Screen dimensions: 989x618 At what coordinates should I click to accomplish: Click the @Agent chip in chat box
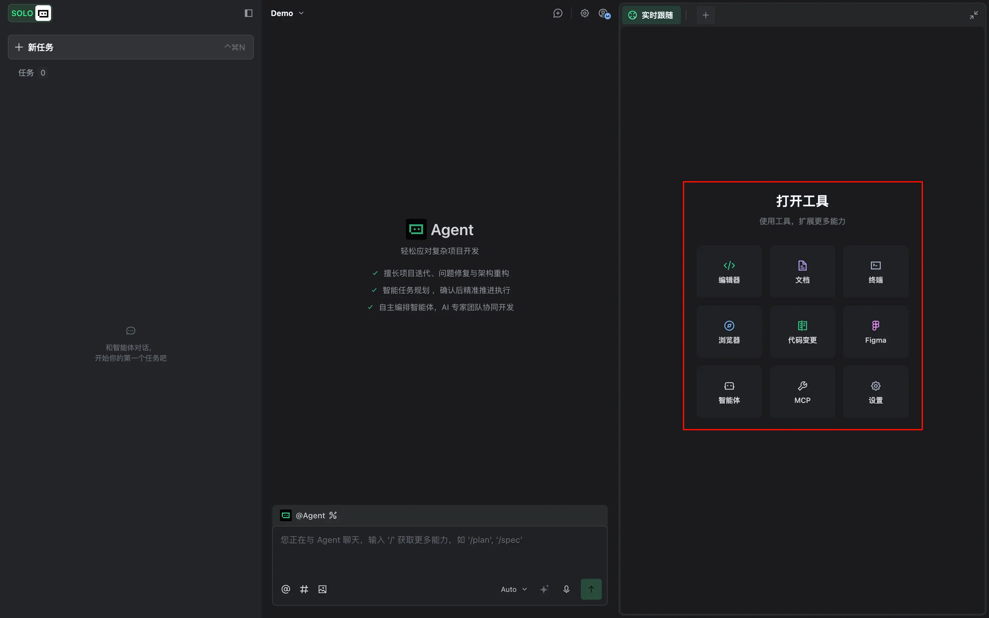point(303,515)
